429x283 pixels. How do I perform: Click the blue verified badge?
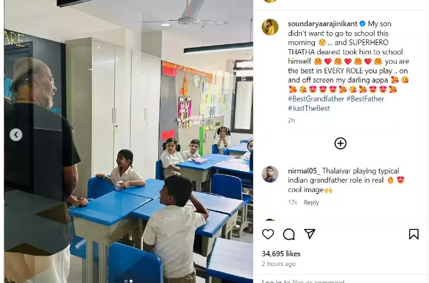tap(362, 24)
